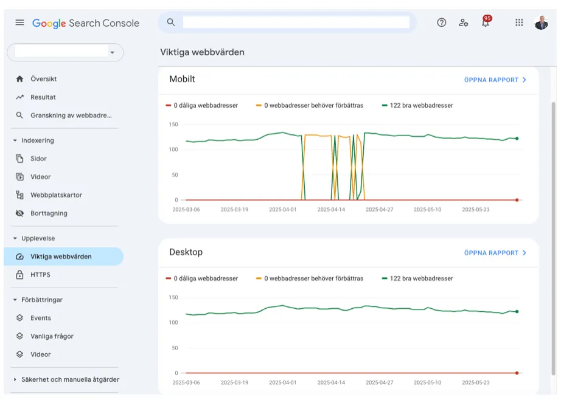Open the Help question mark icon
Viewport: 561px width, 400px height.
point(442,23)
